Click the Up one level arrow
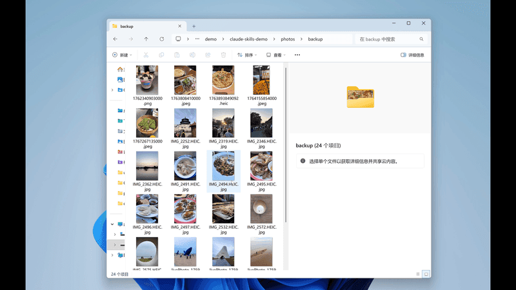This screenshot has width=516, height=290. click(x=146, y=39)
